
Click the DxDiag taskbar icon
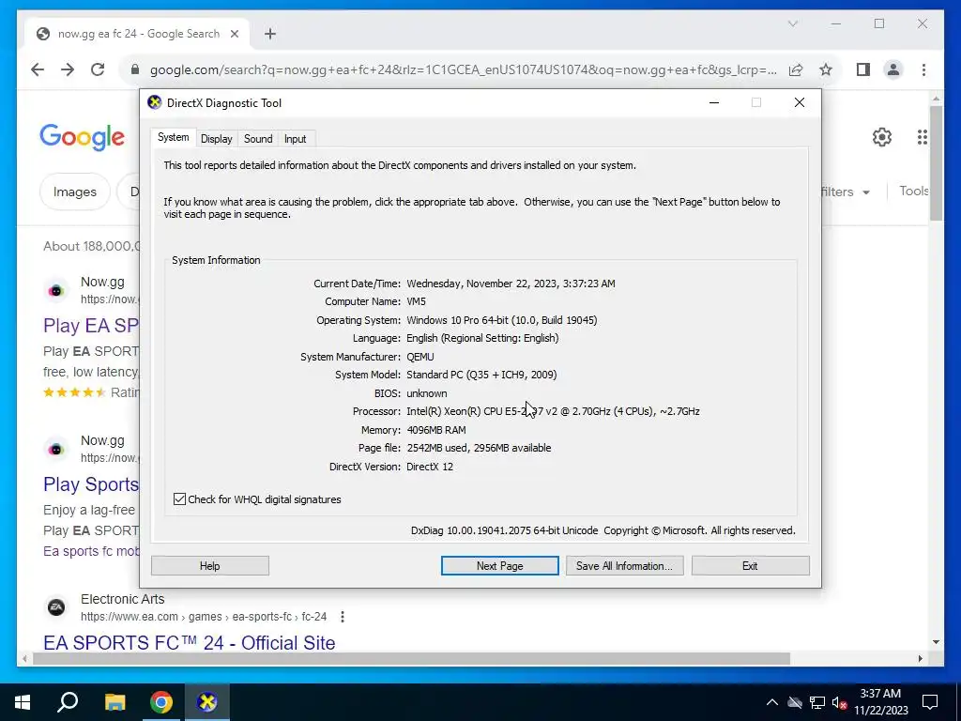(x=207, y=702)
